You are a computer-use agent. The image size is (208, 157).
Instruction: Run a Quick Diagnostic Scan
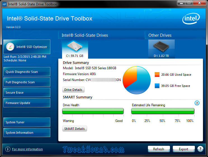(27, 72)
